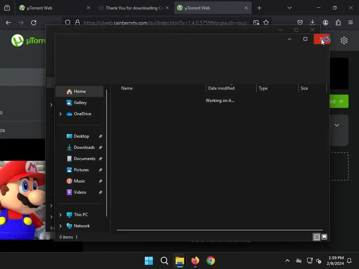Image resolution: width=359 pixels, height=269 pixels.
Task: Click File Explorer taskbar icon
Action: 180,261
